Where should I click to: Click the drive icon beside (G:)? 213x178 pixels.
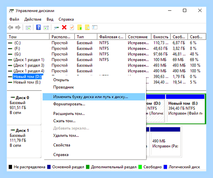pos(10,54)
